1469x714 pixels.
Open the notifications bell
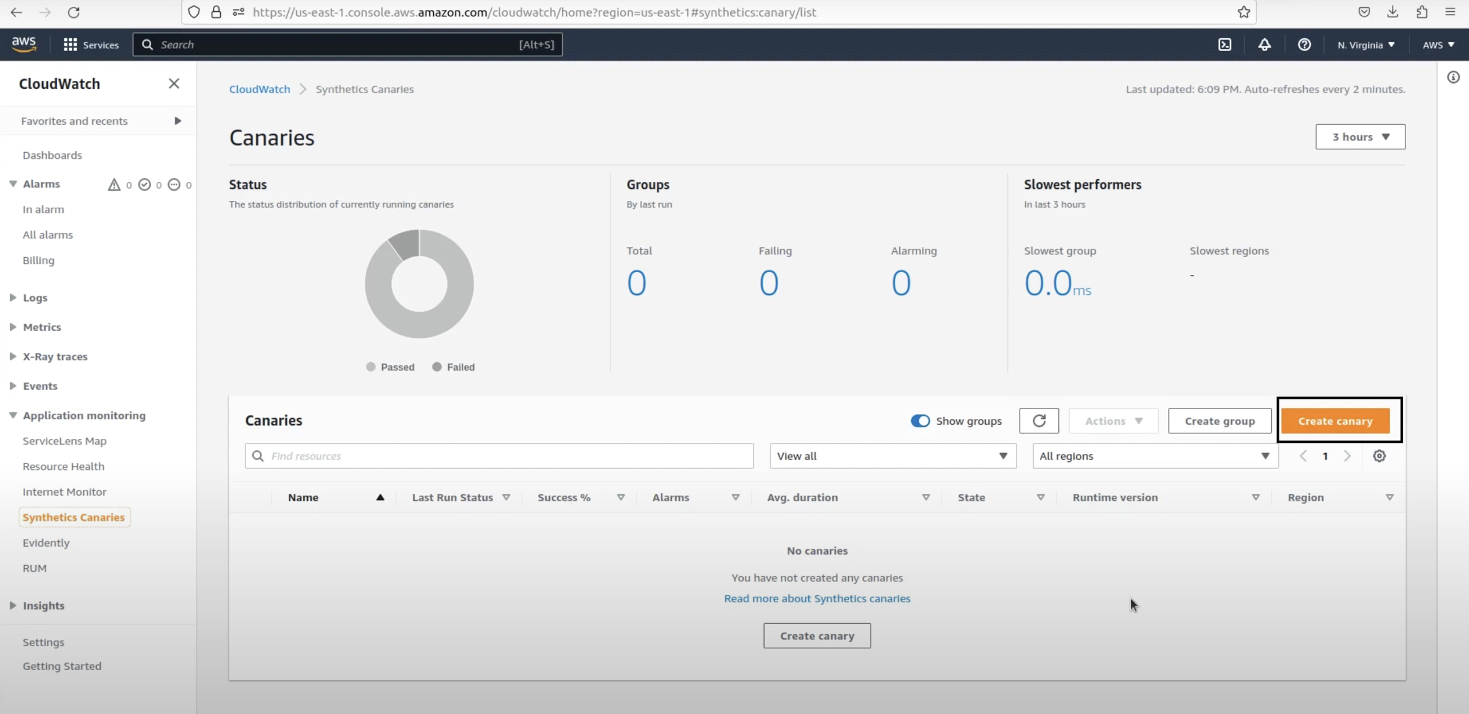pos(1265,44)
